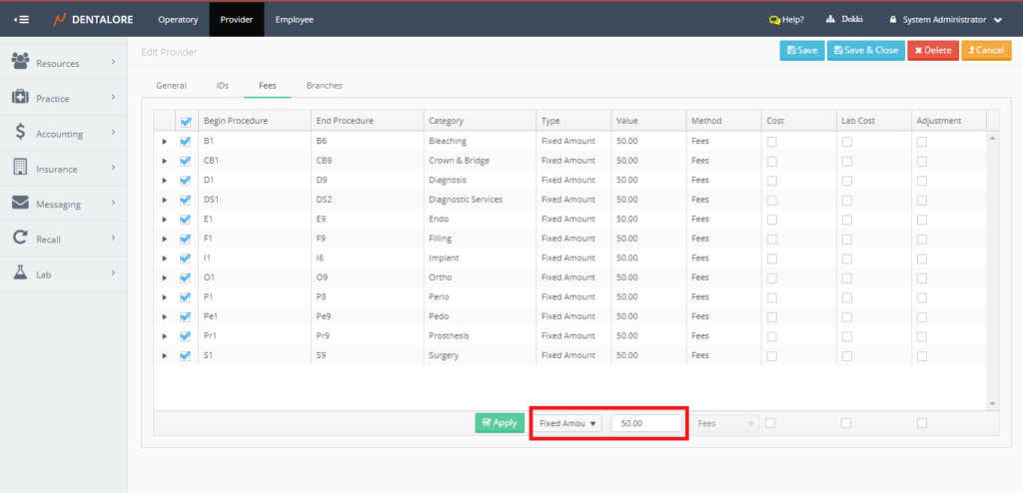Click the value input field showing 50.00
1023x493 pixels.
pyautogui.click(x=646, y=423)
